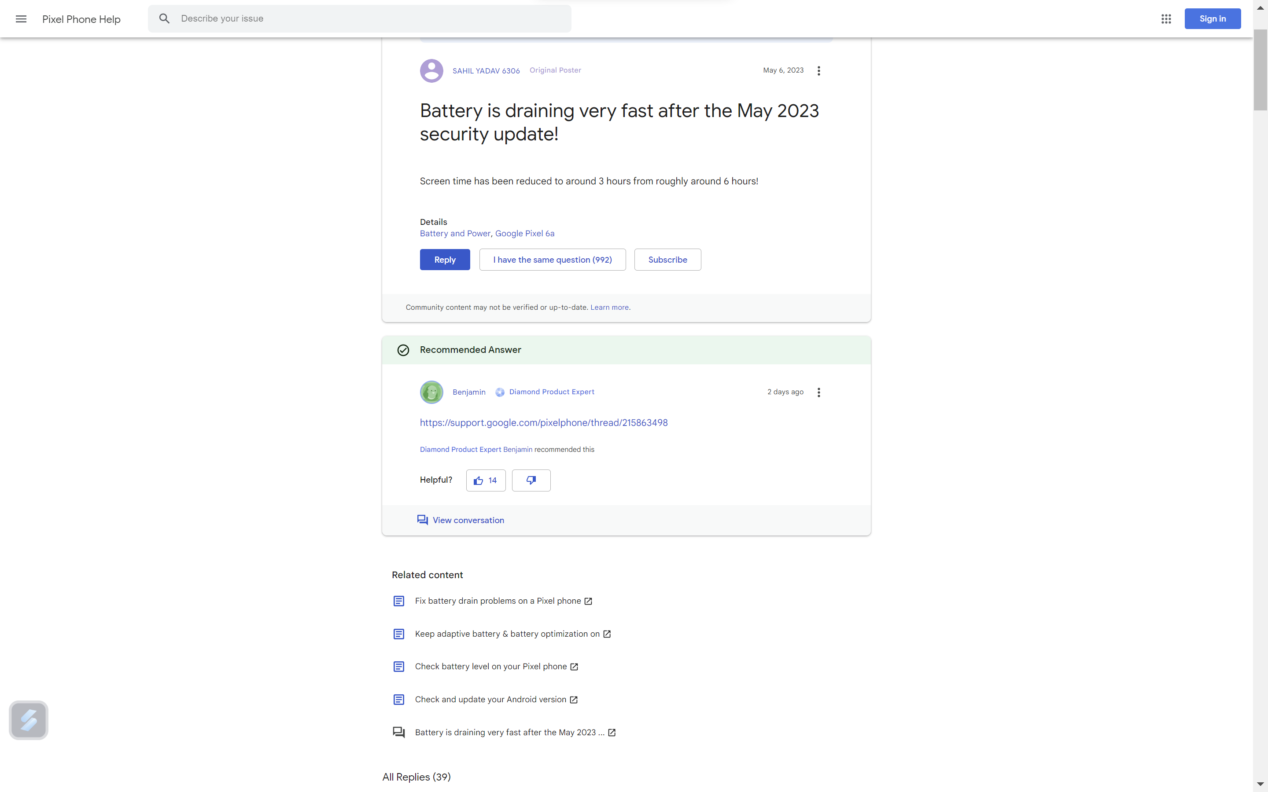The height and width of the screenshot is (792, 1268).
Task: Click I have the same question (992)
Action: click(x=552, y=260)
